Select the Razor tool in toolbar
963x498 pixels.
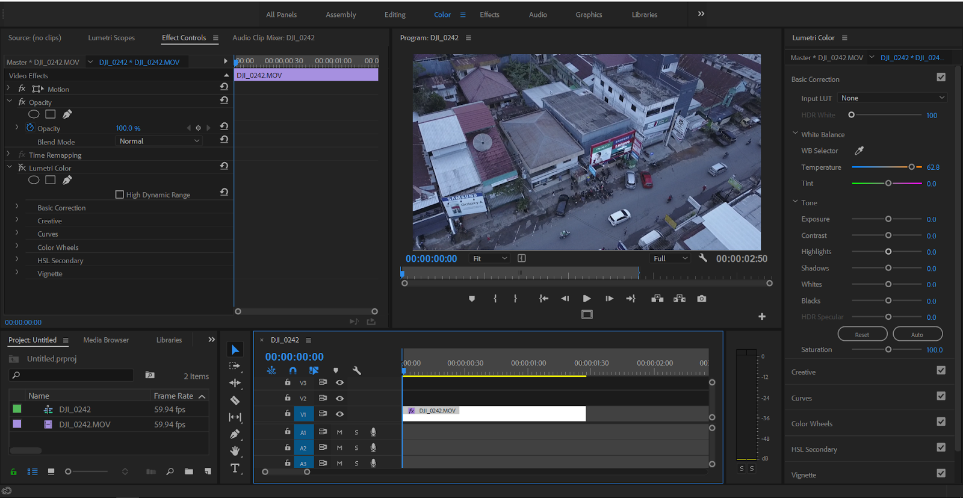[235, 400]
